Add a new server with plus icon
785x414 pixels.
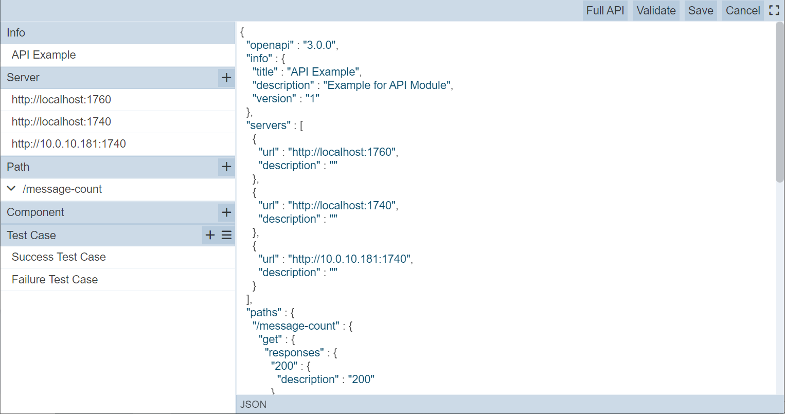(x=226, y=78)
